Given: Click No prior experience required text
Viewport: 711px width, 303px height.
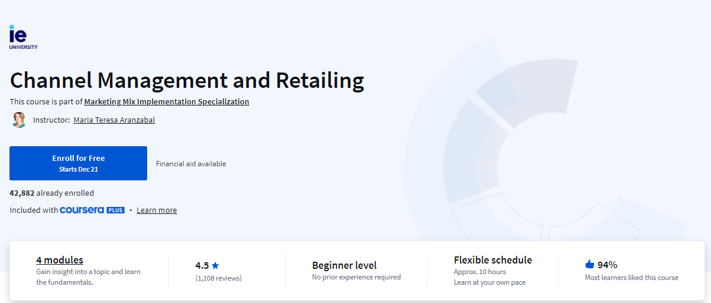Looking at the screenshot, I should pos(356,277).
